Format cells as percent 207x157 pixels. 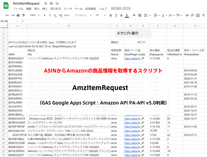50,15
